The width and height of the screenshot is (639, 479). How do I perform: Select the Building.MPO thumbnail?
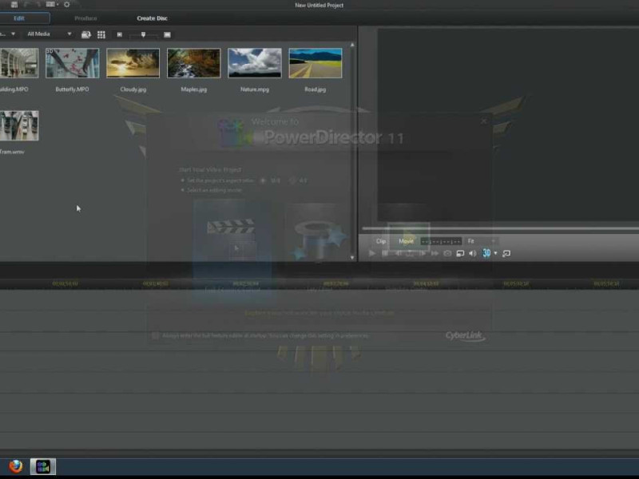(x=18, y=63)
